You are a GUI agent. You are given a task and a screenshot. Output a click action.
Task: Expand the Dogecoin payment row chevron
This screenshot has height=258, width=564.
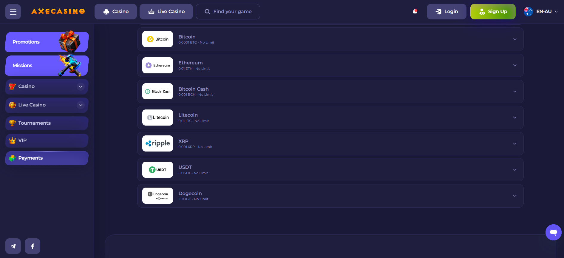point(515,196)
